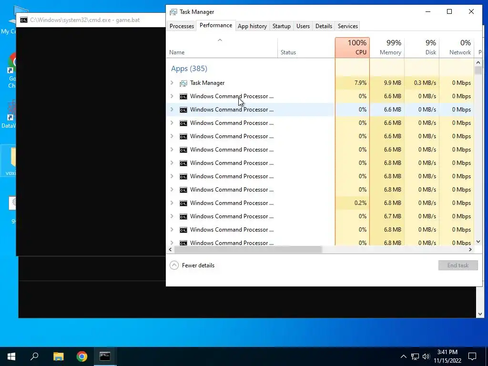Show hidden system tray icons

(403, 356)
